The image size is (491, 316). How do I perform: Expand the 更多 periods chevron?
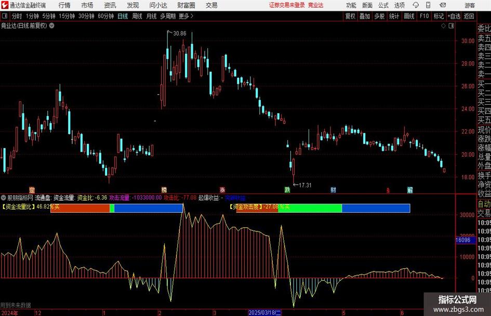click(192, 16)
